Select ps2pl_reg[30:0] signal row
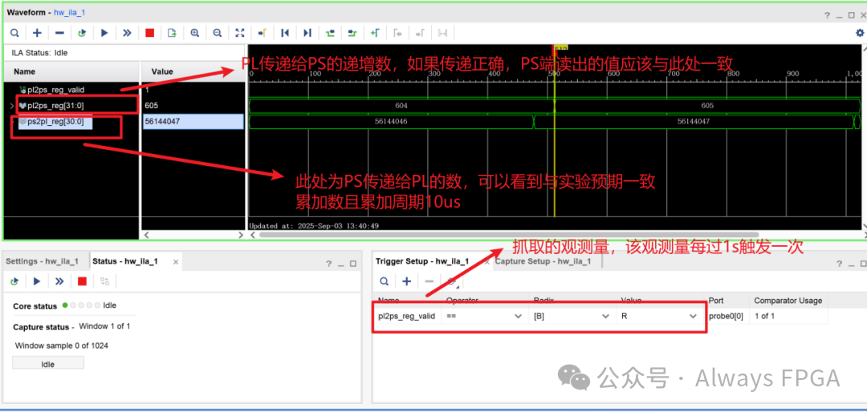The height and width of the screenshot is (412, 867). (55, 122)
